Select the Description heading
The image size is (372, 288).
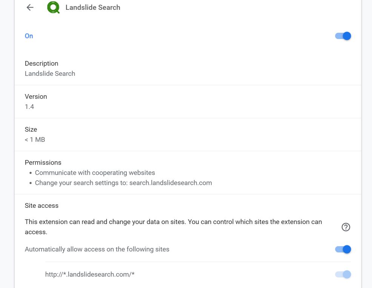coord(42,64)
